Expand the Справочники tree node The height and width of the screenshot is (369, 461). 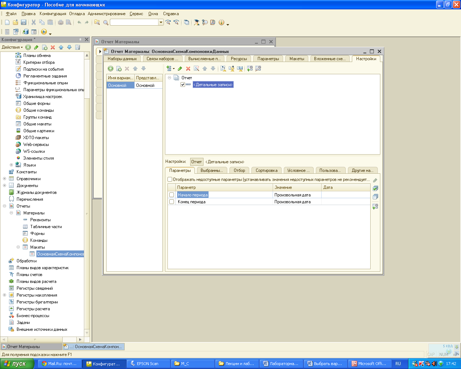tap(4, 179)
